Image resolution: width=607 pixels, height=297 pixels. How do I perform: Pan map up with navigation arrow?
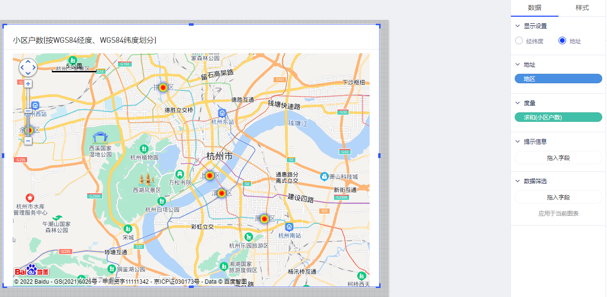(28, 61)
